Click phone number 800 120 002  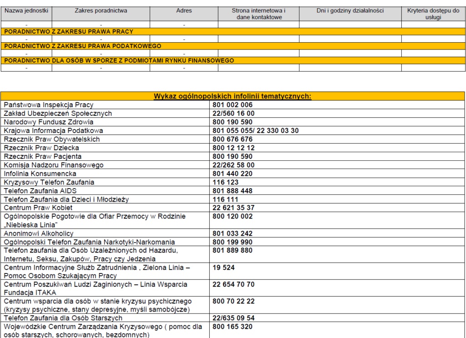tap(233, 216)
